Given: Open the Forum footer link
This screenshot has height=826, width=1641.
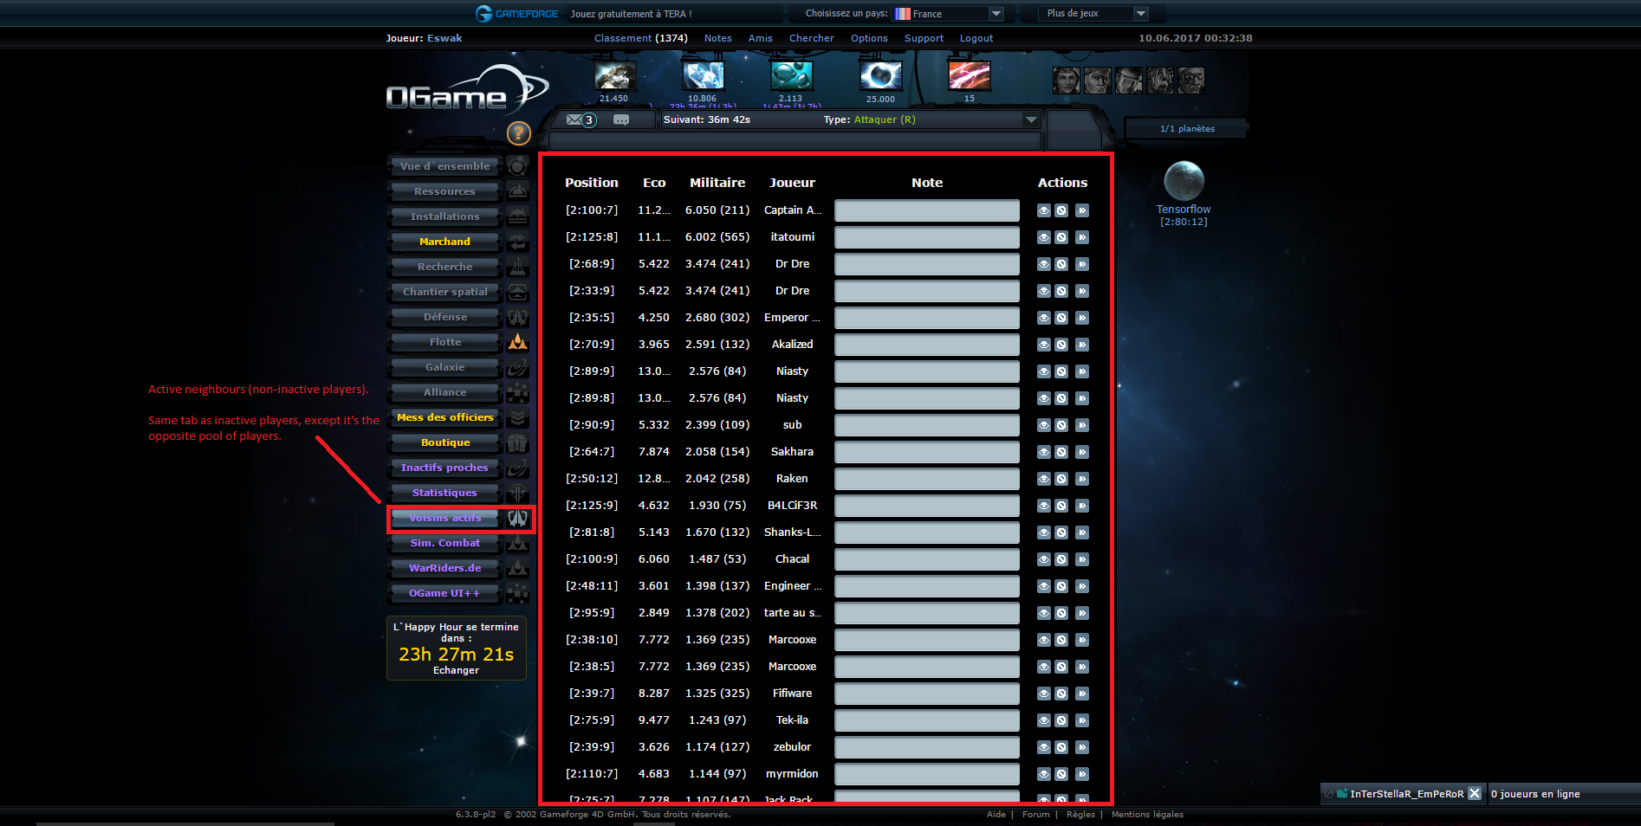Looking at the screenshot, I should pos(1035,814).
